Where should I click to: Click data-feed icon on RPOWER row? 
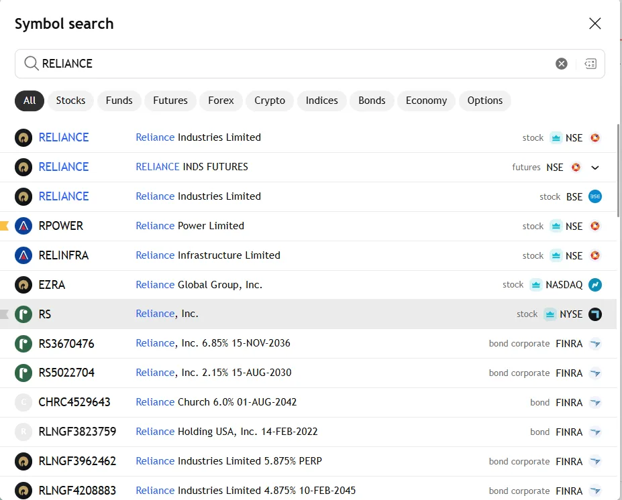(x=556, y=227)
